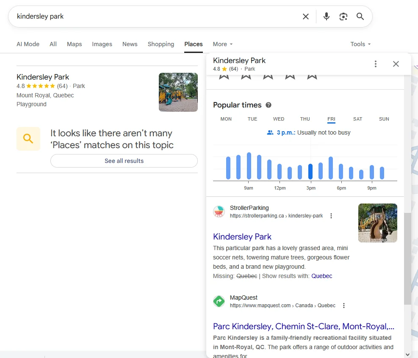Viewport: 418px width, 358px height.
Task: Open Kindersley Park place listing title
Action: coord(43,77)
